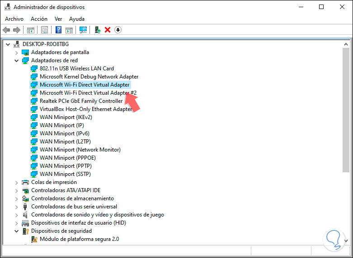Click the Device Manager title bar icon

[7, 7]
